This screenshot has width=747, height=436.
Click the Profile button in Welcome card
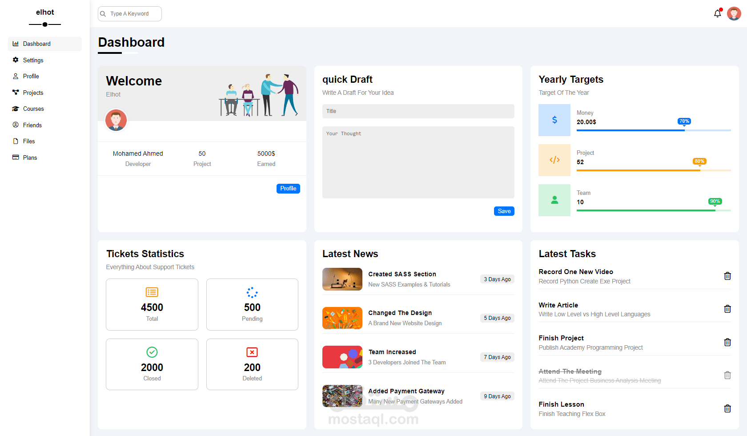point(288,188)
